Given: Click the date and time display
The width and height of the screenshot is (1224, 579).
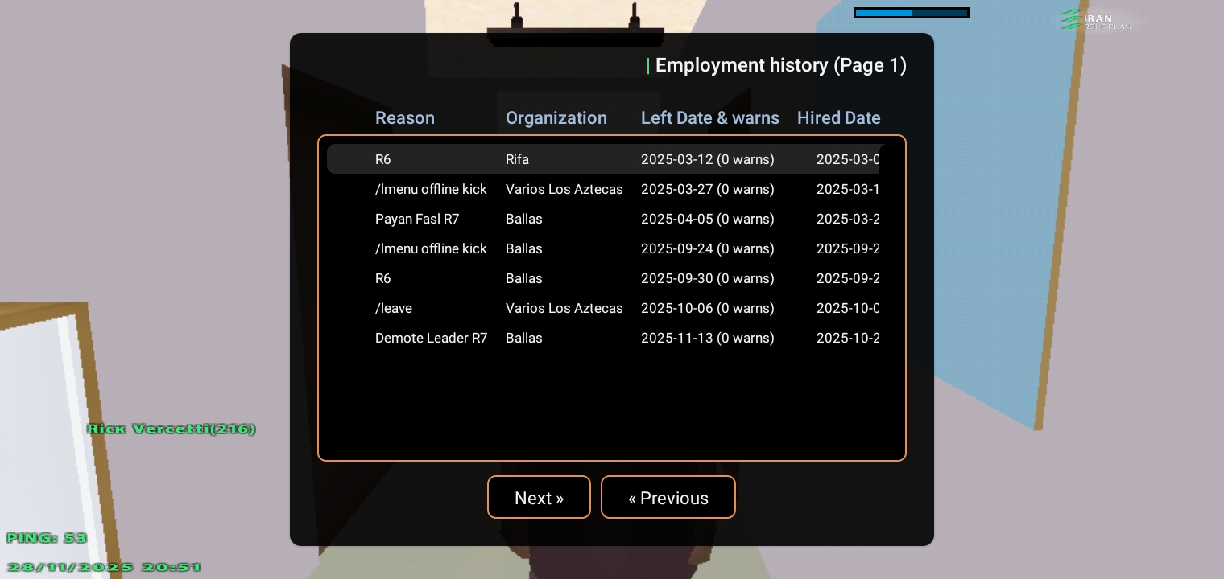Looking at the screenshot, I should (104, 567).
